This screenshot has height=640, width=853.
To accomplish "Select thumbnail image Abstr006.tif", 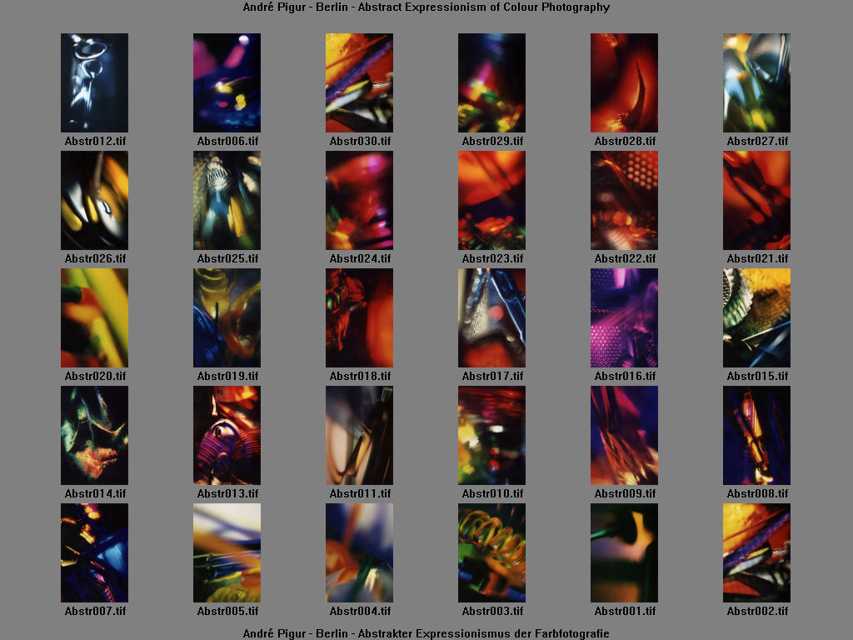I will (x=227, y=82).
